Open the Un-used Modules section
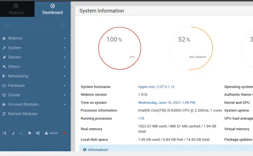 (x=23, y=104)
